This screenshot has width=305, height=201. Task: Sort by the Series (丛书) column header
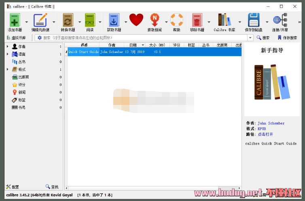[x=205, y=45]
